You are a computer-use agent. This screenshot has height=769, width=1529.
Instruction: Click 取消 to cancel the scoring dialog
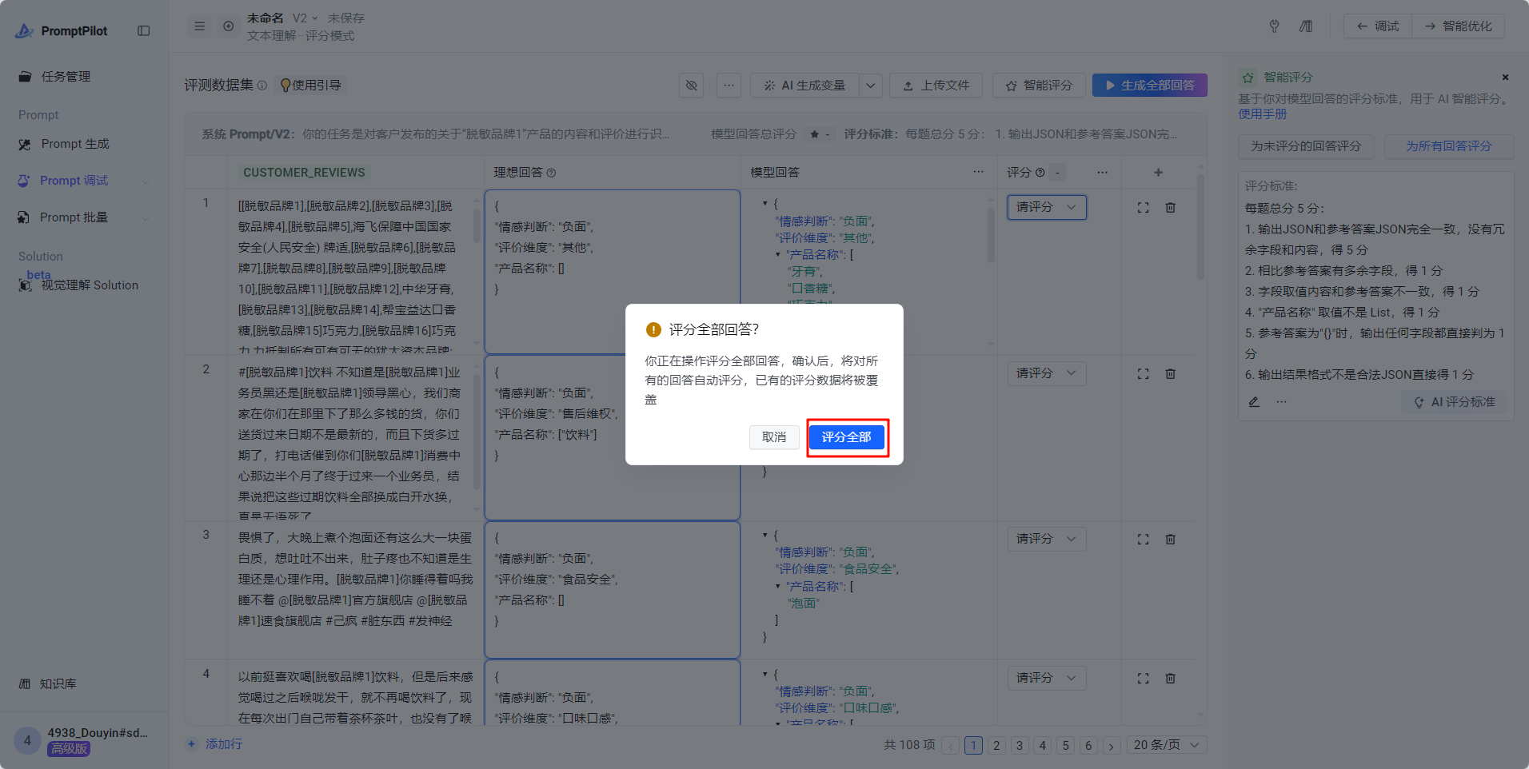coord(774,437)
